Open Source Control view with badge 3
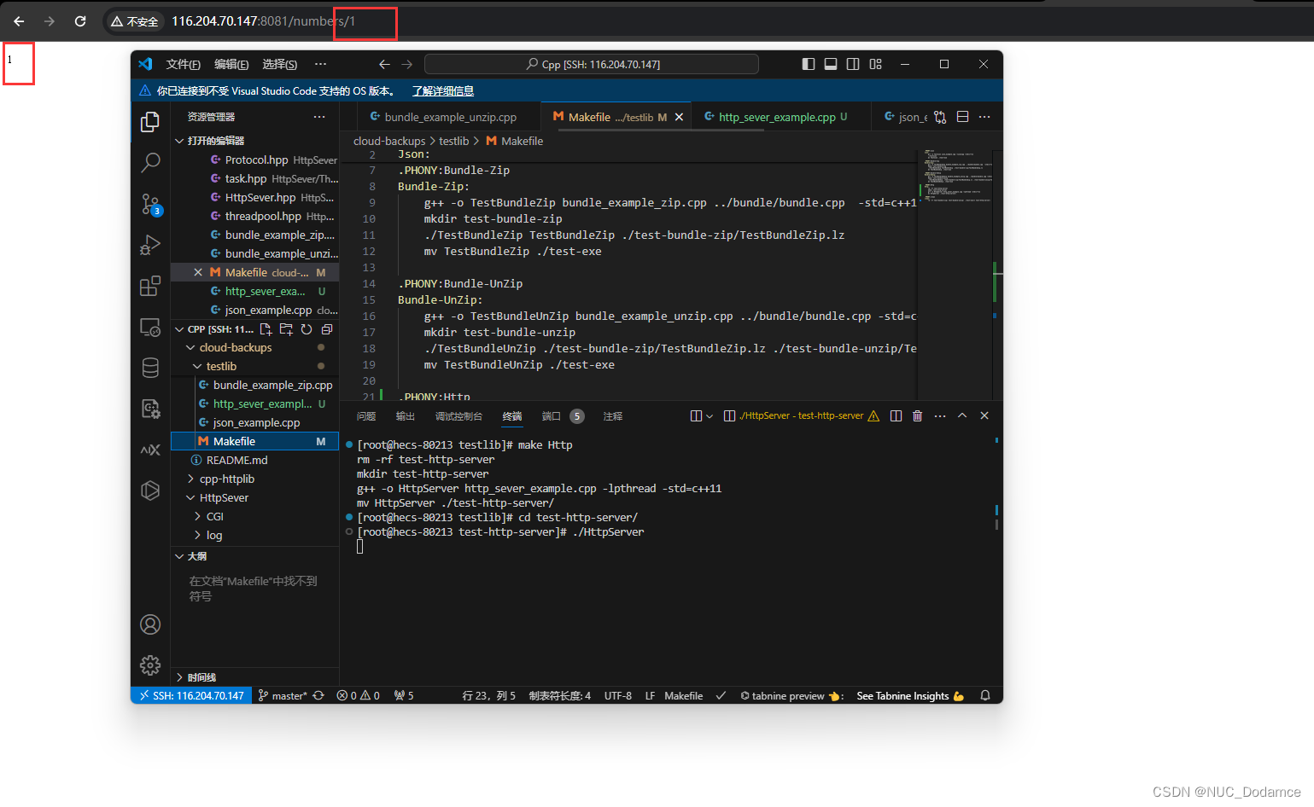Image resolution: width=1314 pixels, height=807 pixels. pos(150,204)
